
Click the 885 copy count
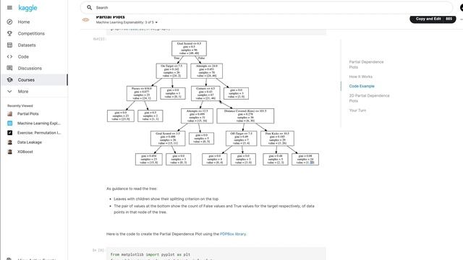449,19
